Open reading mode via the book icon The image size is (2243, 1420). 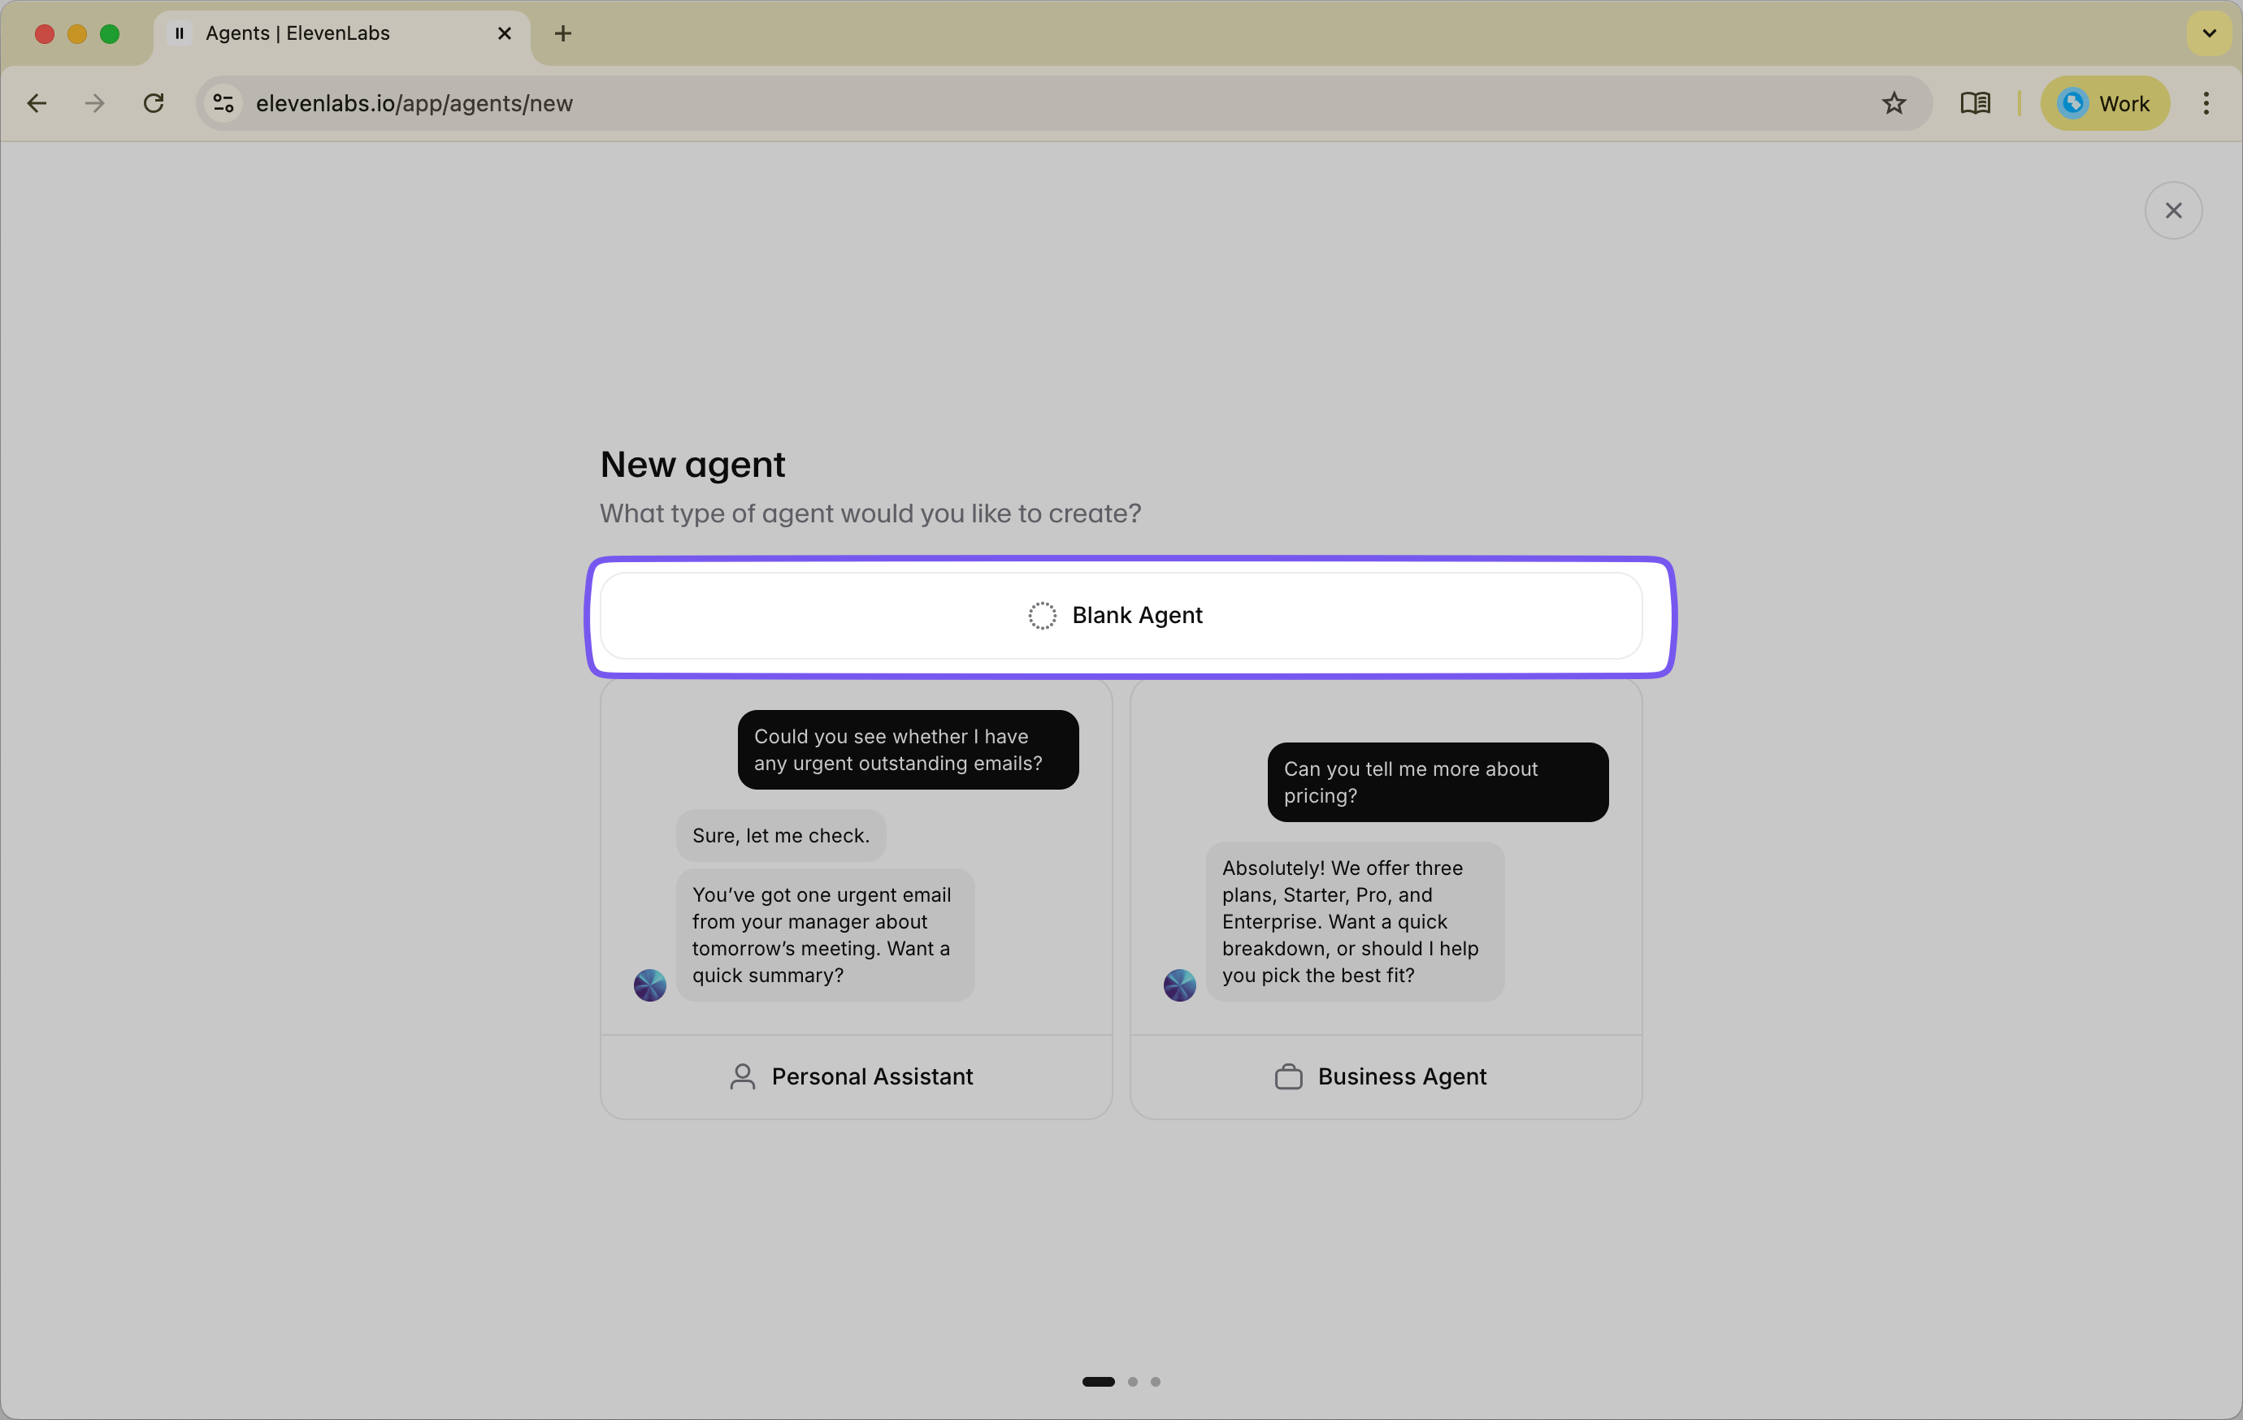(1976, 103)
